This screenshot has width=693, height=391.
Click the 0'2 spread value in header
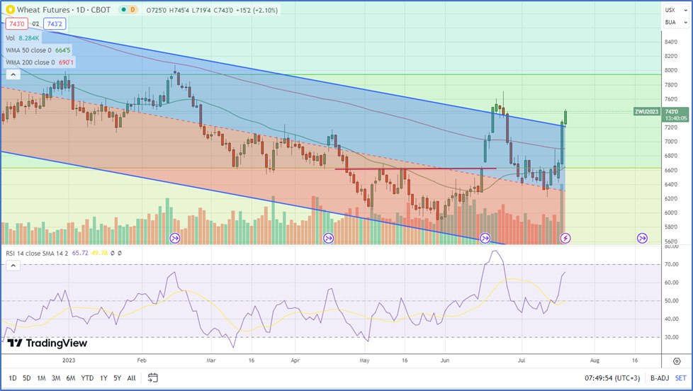coord(35,24)
